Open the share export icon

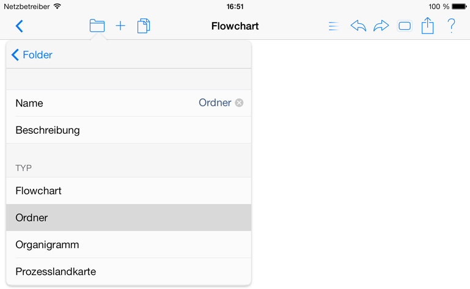(x=427, y=26)
